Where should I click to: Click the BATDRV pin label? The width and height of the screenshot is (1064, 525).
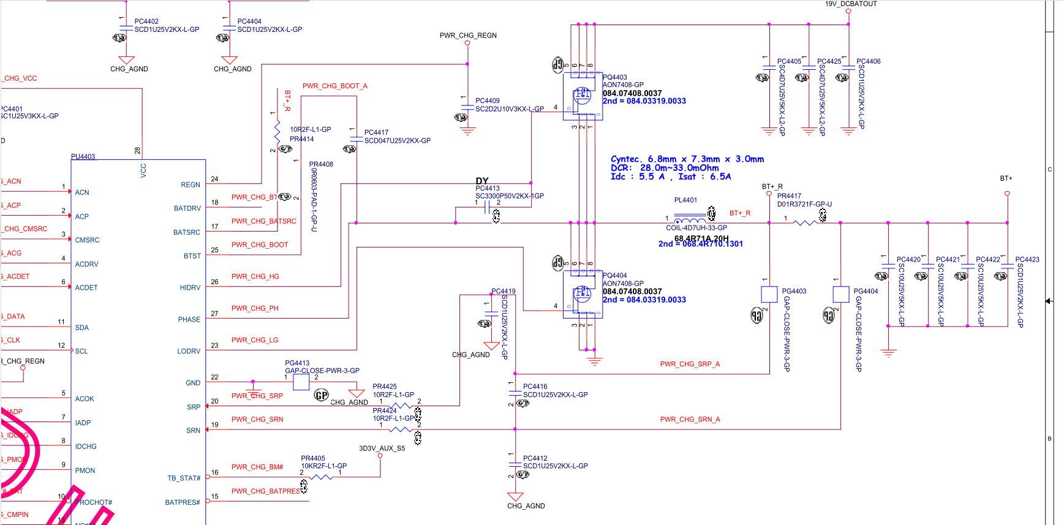[x=187, y=209]
